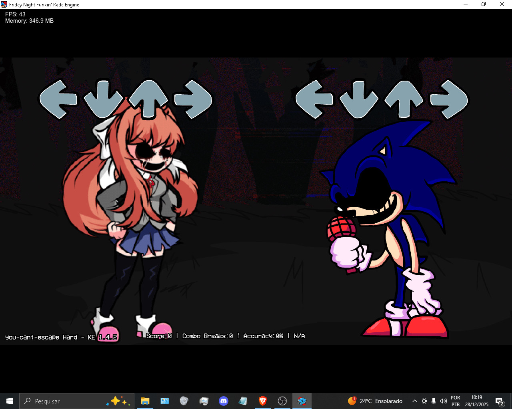Toggle the screen-cast icon in the system tray

(424, 401)
